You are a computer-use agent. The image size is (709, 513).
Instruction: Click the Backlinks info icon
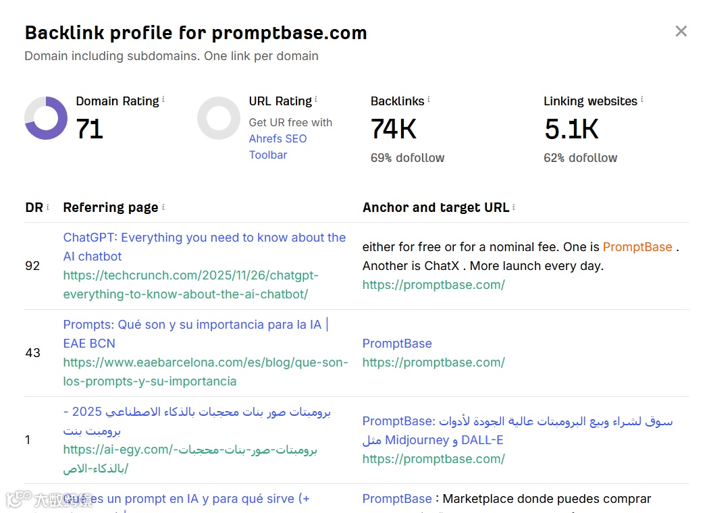pos(429,99)
